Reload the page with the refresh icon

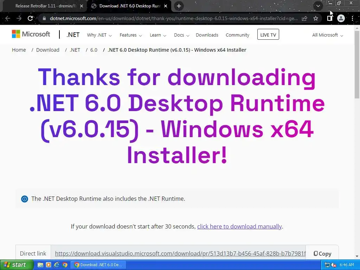[30, 18]
